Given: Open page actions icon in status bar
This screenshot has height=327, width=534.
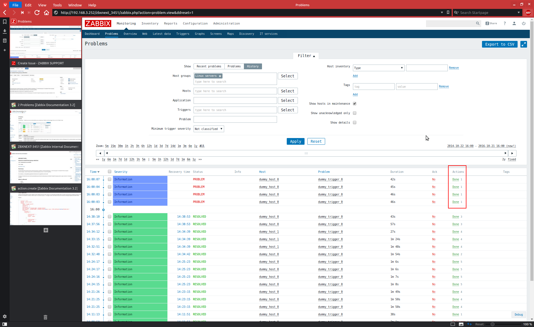Looking at the screenshot, I should tap(469, 324).
